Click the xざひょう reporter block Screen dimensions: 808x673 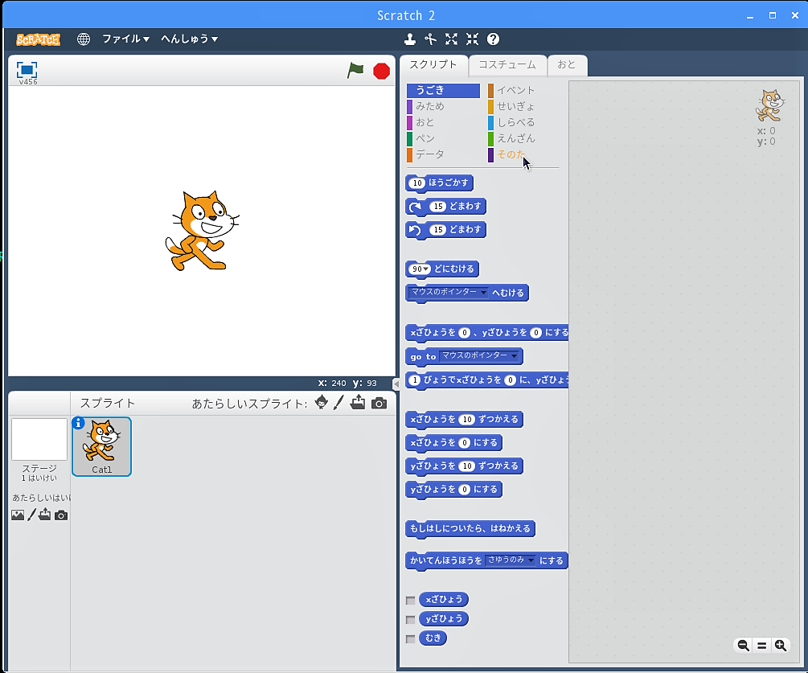(444, 600)
